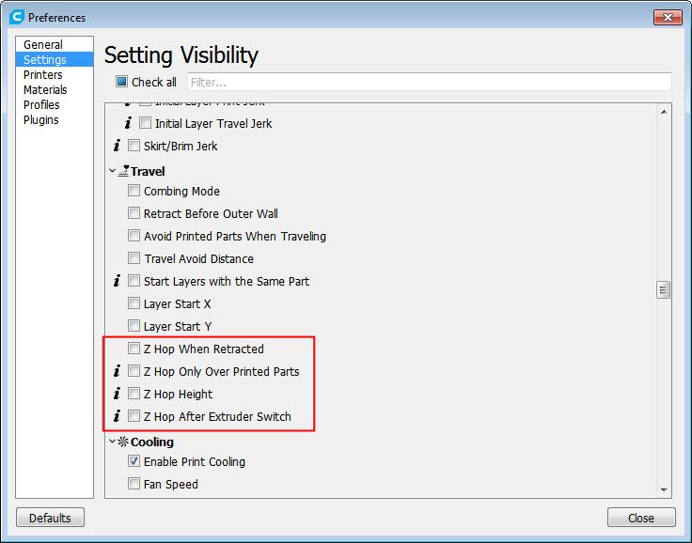The image size is (692, 543).
Task: Click info icon beside Z Hop Only Over Printed Parts
Action: click(116, 371)
